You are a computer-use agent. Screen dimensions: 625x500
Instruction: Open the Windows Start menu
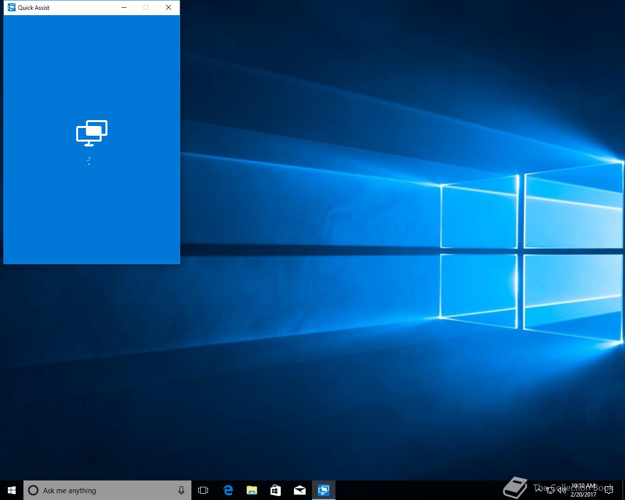(12, 490)
